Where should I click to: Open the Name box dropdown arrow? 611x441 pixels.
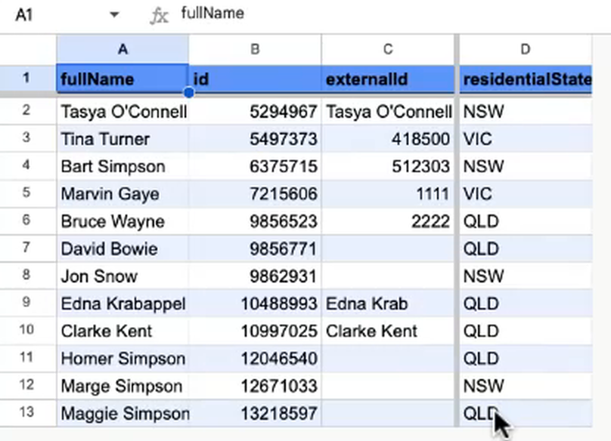click(x=113, y=15)
